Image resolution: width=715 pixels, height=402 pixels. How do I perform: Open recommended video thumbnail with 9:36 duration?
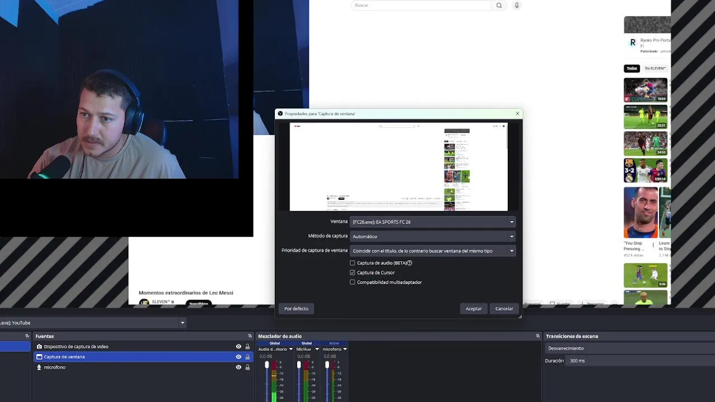[645, 275]
